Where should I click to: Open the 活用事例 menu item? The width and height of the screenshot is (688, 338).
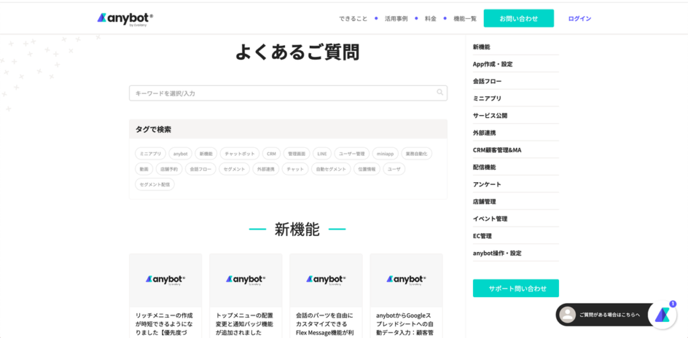[x=396, y=19]
